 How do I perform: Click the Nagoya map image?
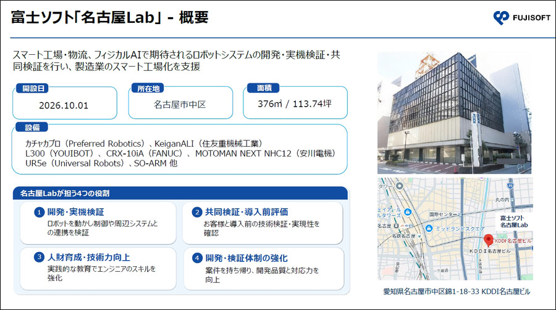(x=455, y=229)
